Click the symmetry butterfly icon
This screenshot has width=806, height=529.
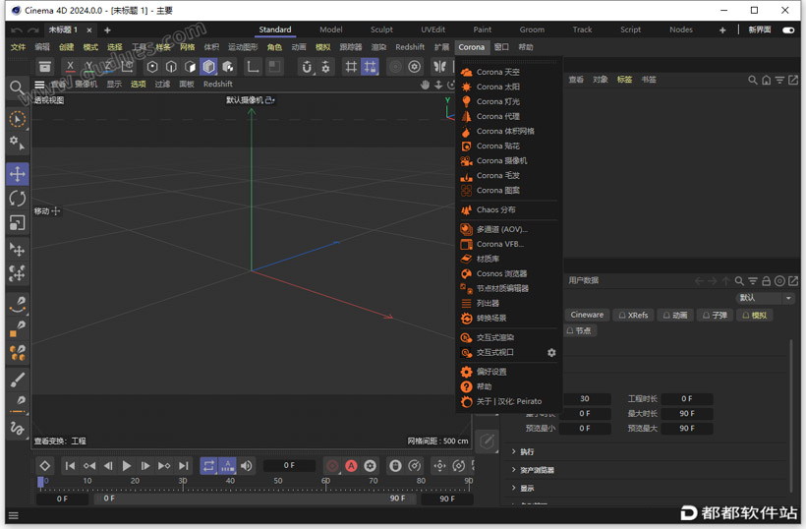[x=440, y=67]
